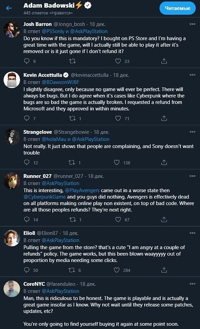Share Runner_027's tweet
Screen dimensions: 200x329
(164, 219)
